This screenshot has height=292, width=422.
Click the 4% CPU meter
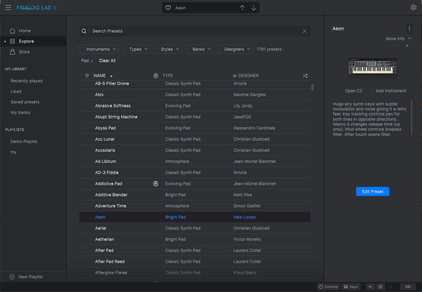tap(408, 287)
